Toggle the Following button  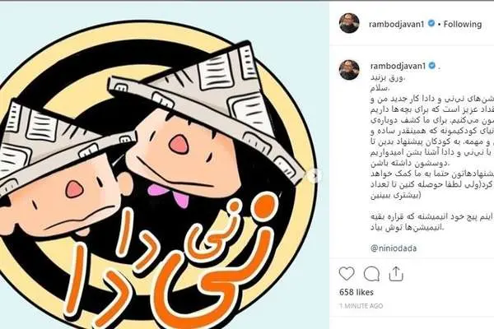pyautogui.click(x=463, y=24)
